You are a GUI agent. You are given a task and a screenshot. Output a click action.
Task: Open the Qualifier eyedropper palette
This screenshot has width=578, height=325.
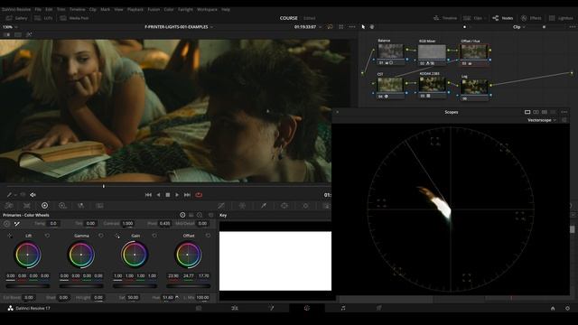point(264,206)
